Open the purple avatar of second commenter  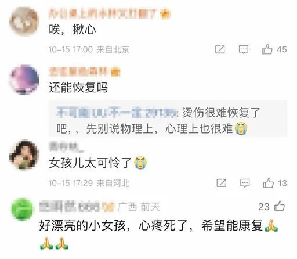[x=24, y=80]
